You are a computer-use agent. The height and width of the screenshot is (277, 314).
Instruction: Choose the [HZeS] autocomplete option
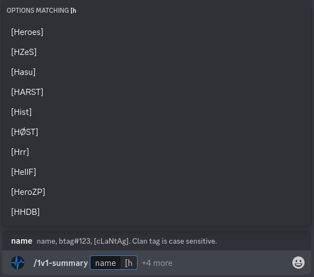[156, 52]
